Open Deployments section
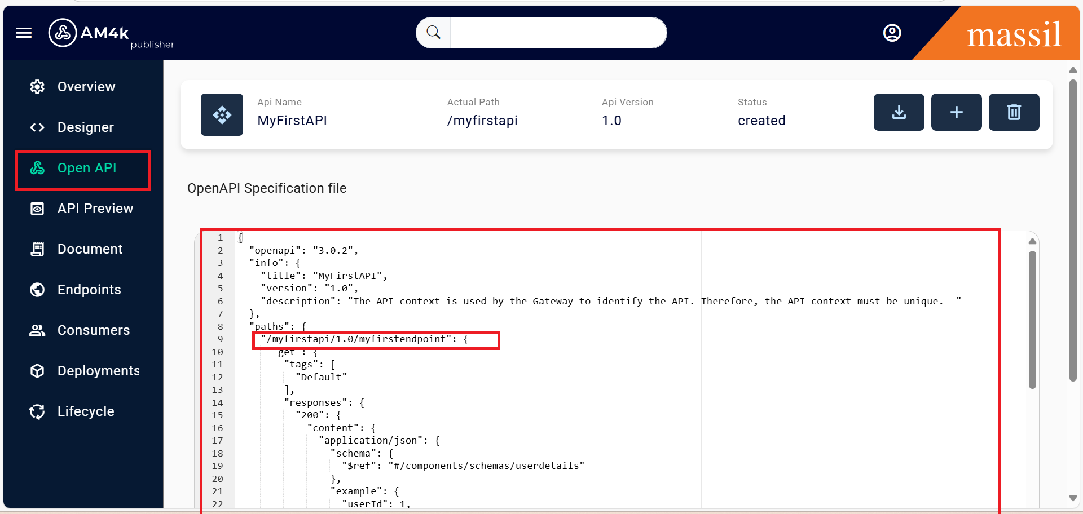This screenshot has height=514, width=1083. (98, 371)
